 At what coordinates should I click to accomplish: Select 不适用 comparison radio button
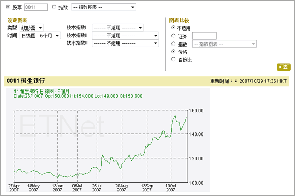coord(173,28)
